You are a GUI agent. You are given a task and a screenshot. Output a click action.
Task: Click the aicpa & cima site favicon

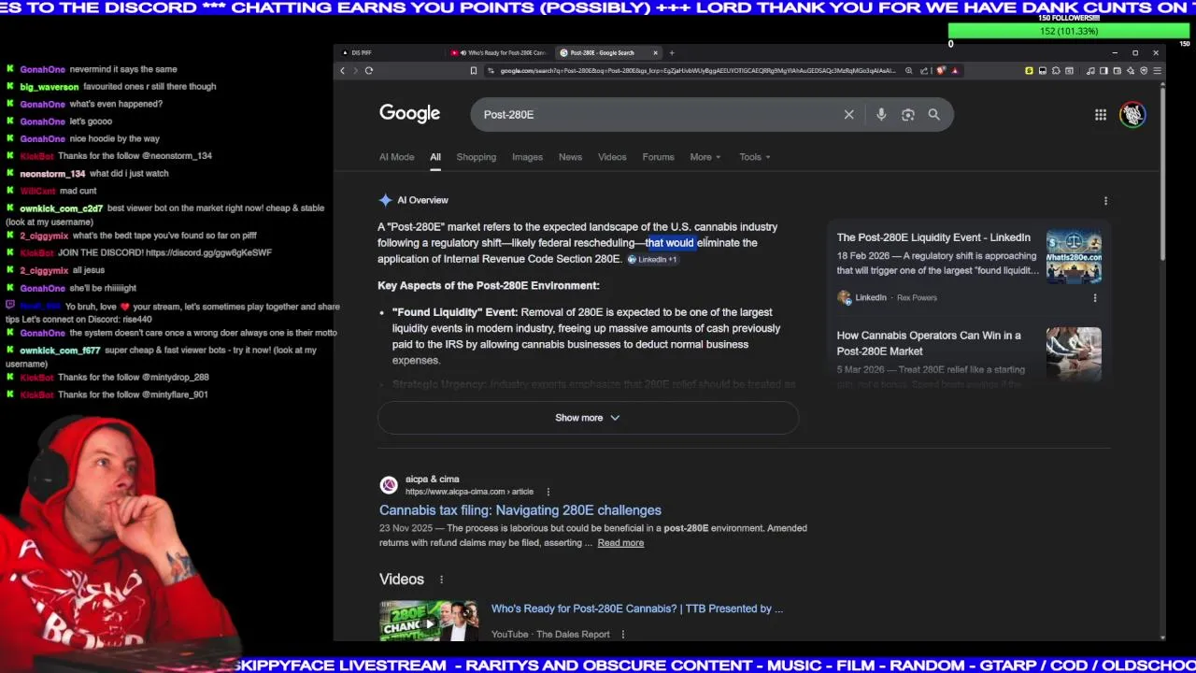(x=389, y=485)
